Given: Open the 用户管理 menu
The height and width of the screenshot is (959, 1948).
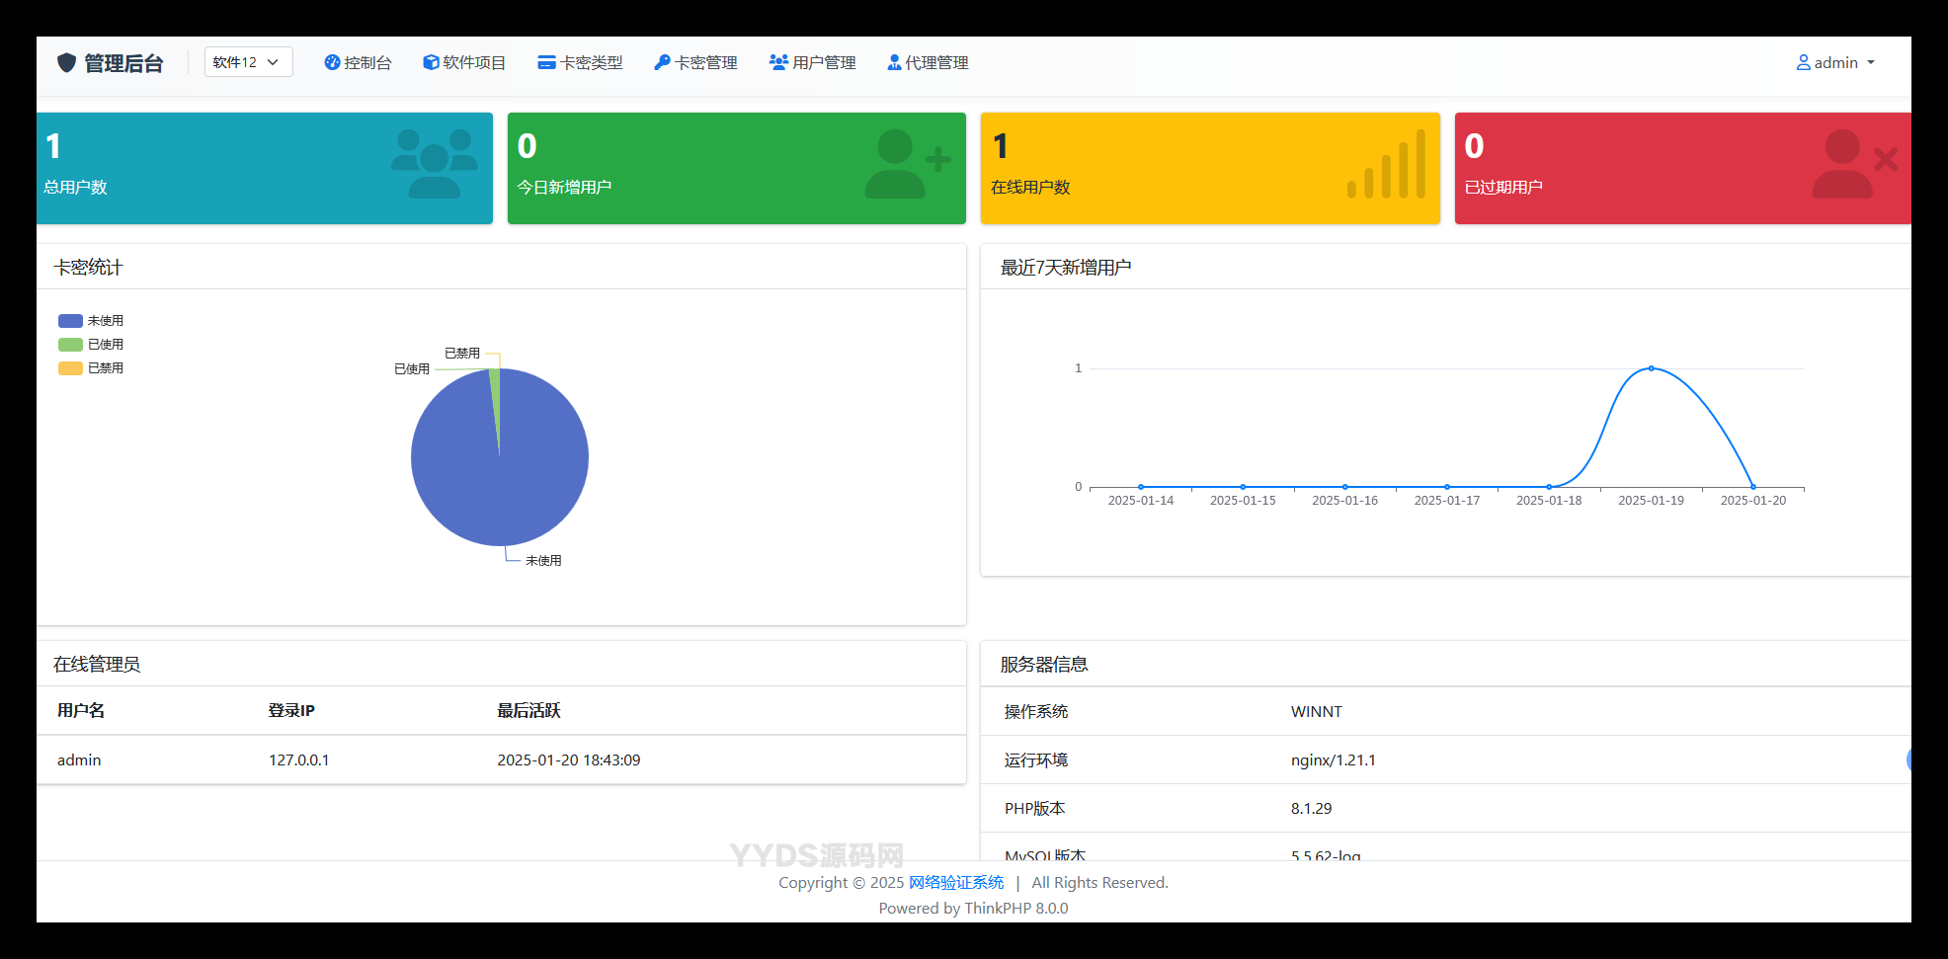Looking at the screenshot, I should coord(813,63).
